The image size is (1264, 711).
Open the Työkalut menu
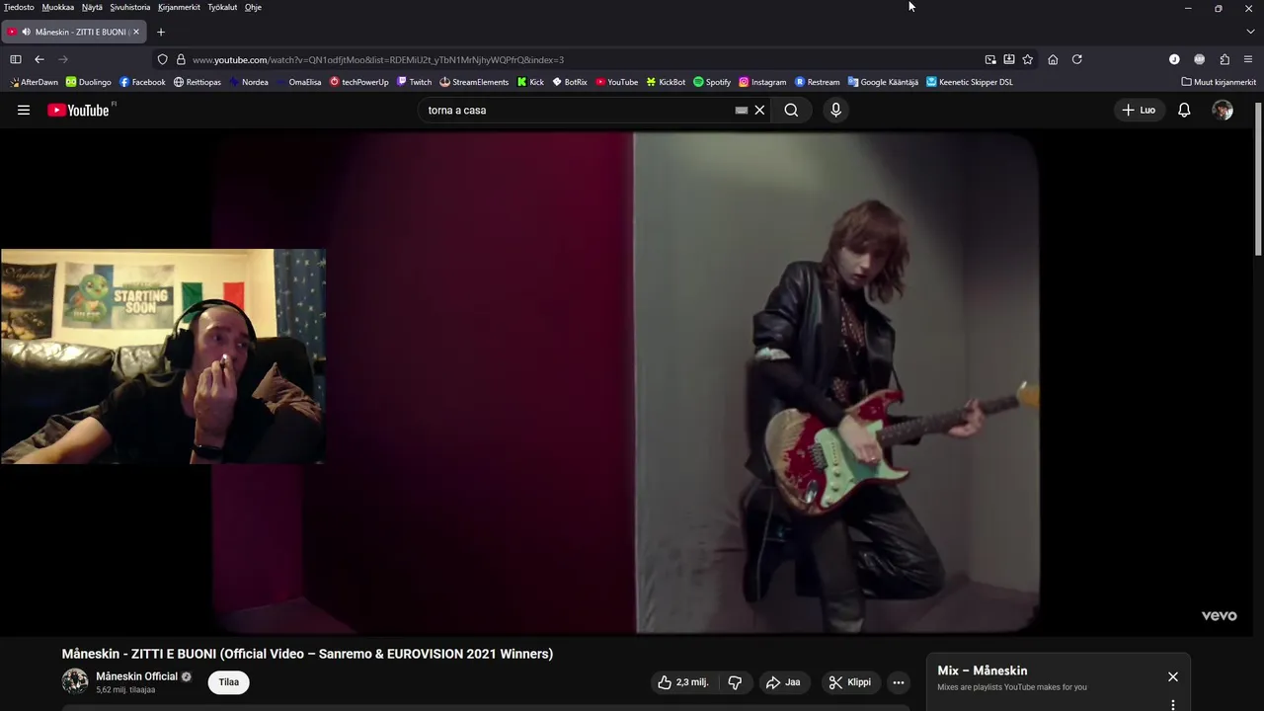(222, 7)
